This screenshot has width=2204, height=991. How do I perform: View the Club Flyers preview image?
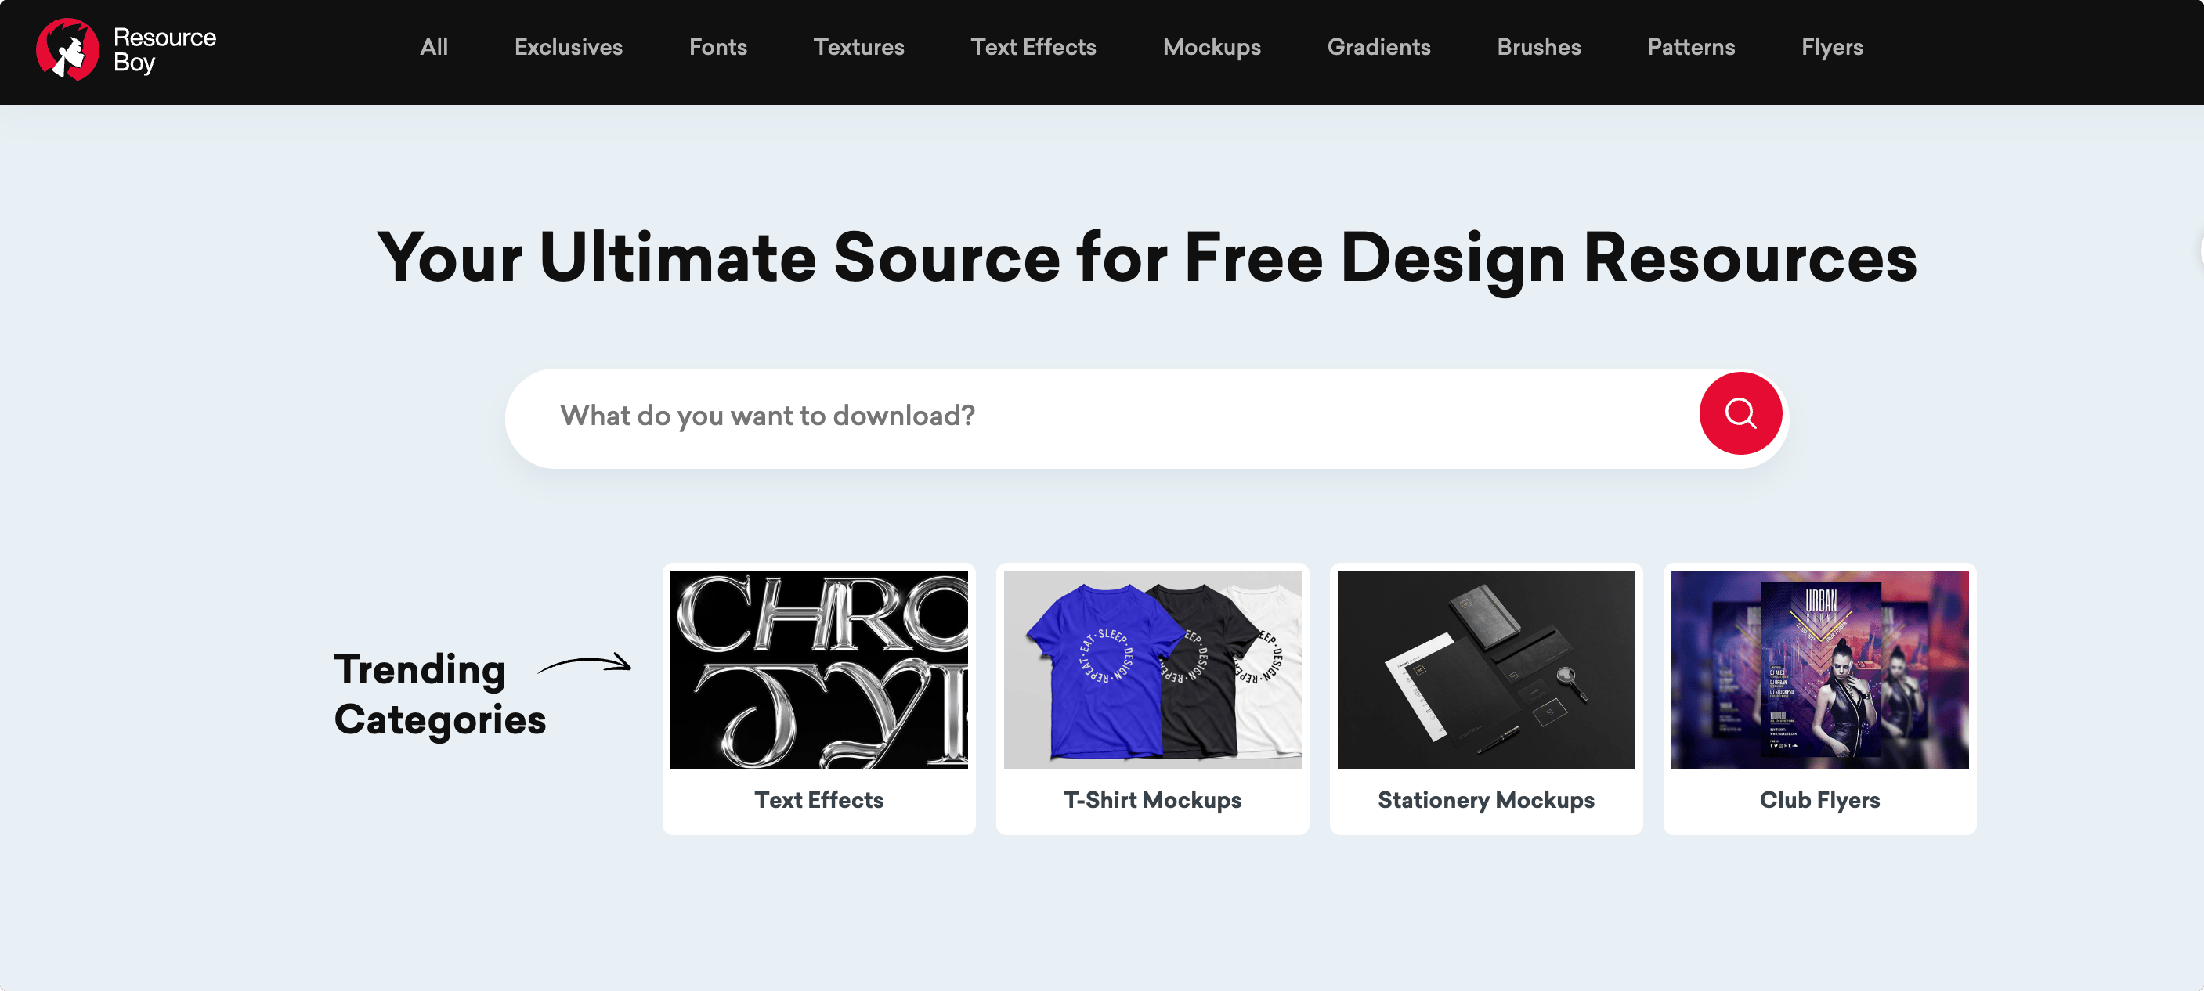pos(1819,668)
